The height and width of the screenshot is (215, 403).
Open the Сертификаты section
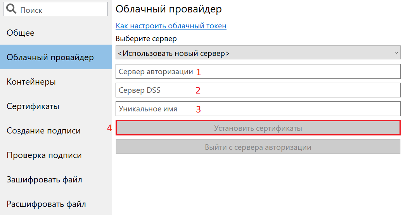tap(56, 106)
